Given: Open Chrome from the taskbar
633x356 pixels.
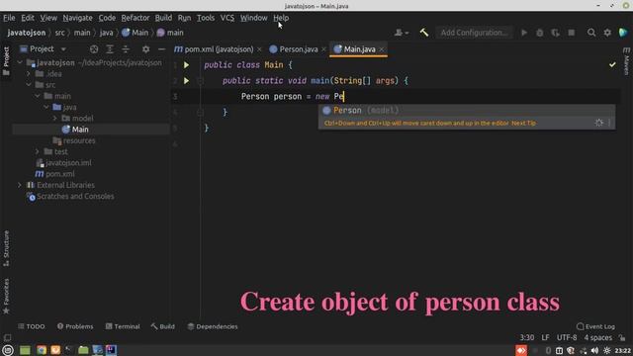Looking at the screenshot, I should coord(42,350).
